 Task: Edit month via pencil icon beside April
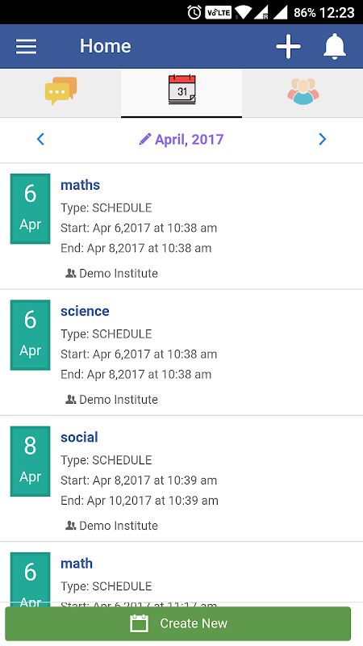(145, 139)
